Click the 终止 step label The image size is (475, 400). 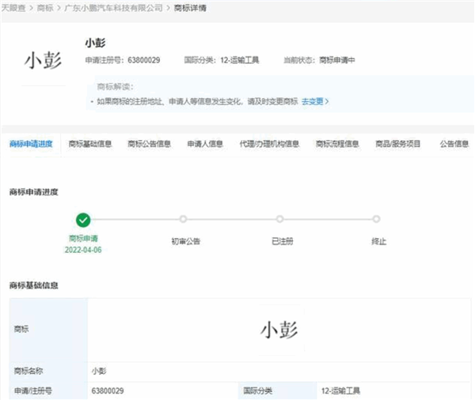click(378, 241)
